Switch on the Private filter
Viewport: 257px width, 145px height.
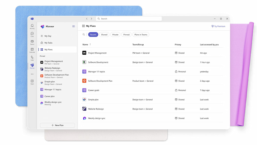coord(115,34)
